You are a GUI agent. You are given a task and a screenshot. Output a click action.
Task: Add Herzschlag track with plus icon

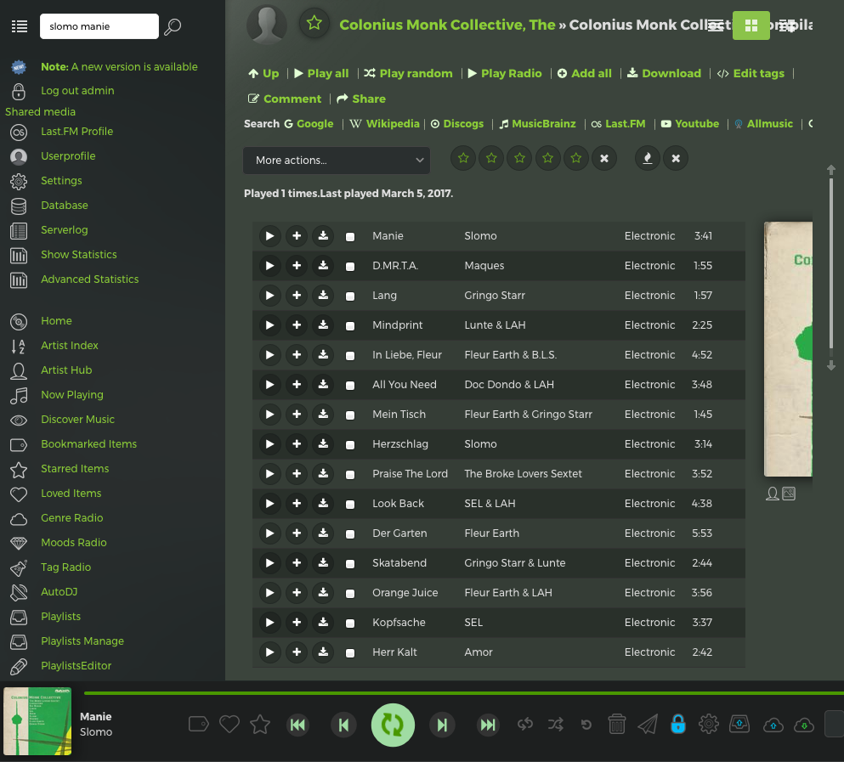tap(297, 444)
